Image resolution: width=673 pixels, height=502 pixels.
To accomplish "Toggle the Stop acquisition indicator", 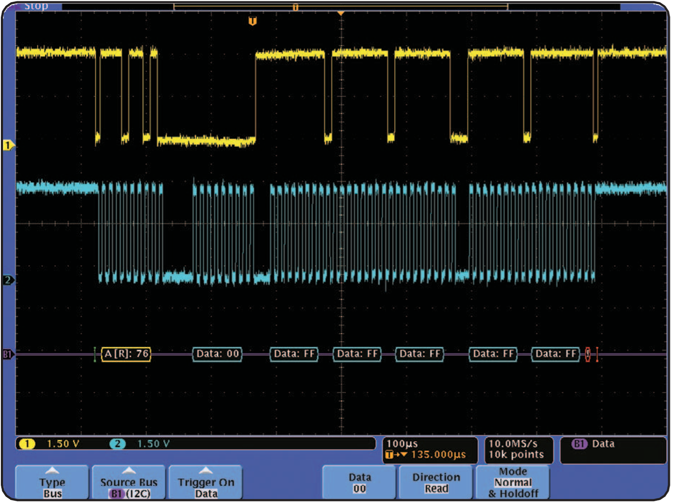I will pos(36,6).
